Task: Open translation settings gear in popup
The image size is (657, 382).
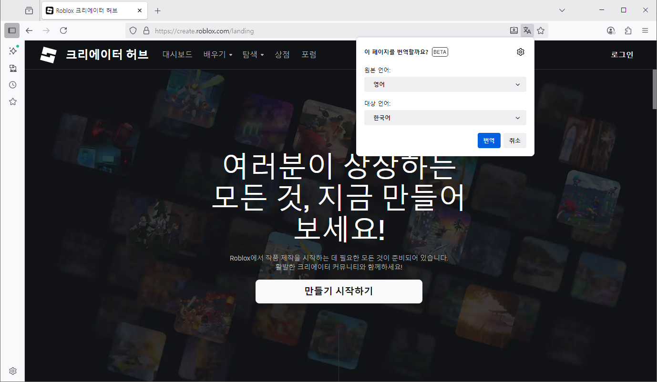Action: pos(521,52)
